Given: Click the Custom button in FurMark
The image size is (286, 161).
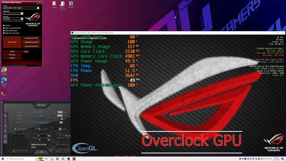Looking at the screenshot, I should tap(12, 51).
